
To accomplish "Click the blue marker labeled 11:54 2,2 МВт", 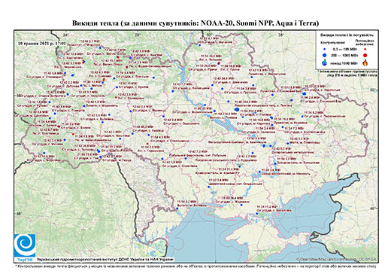I will (x=177, y=209).
